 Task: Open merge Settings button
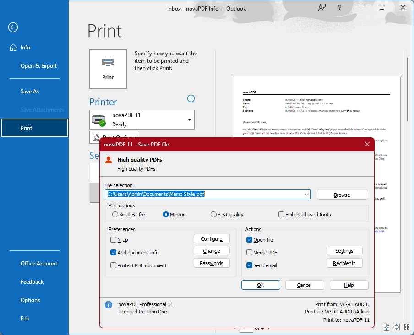344,251
